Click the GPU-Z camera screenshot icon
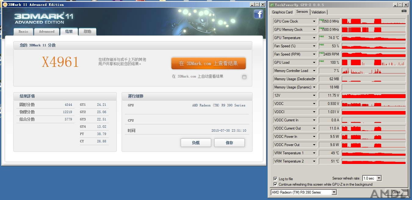 coord(404,11)
